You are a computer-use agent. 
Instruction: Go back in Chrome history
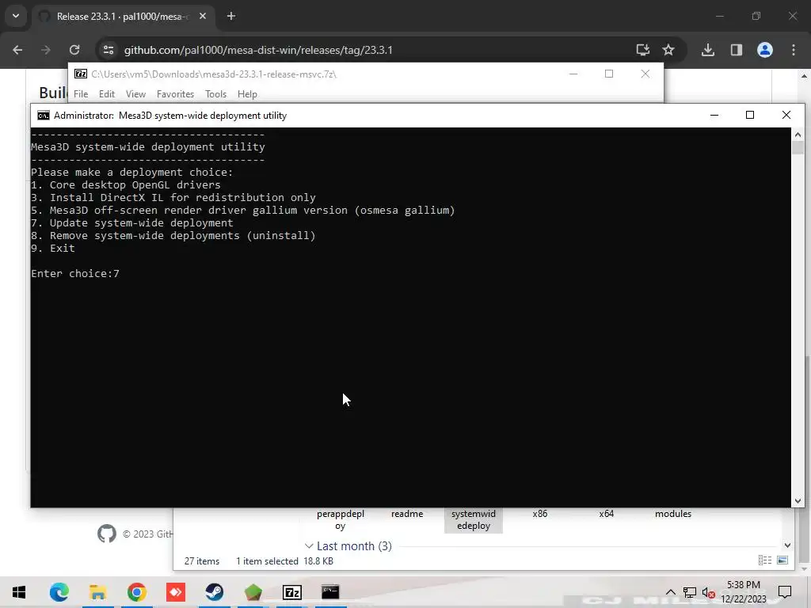point(17,50)
